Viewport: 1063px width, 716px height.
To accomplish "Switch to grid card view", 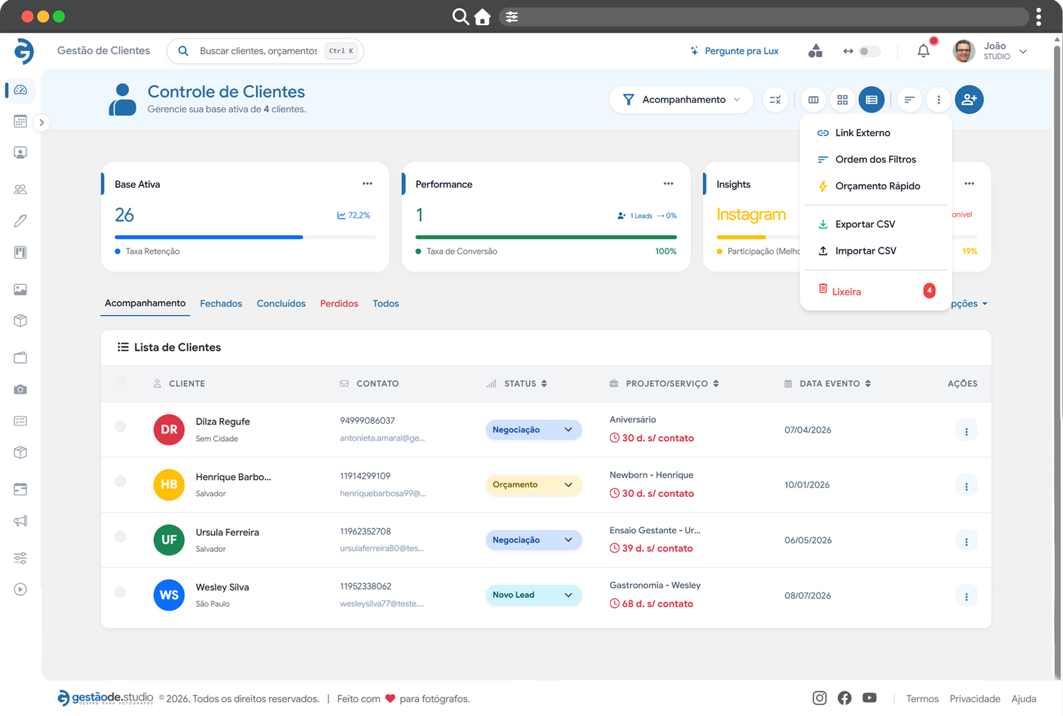I will coord(842,100).
